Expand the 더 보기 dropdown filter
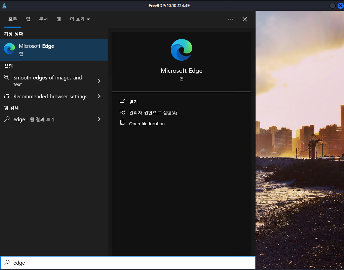The image size is (344, 270). pos(80,20)
